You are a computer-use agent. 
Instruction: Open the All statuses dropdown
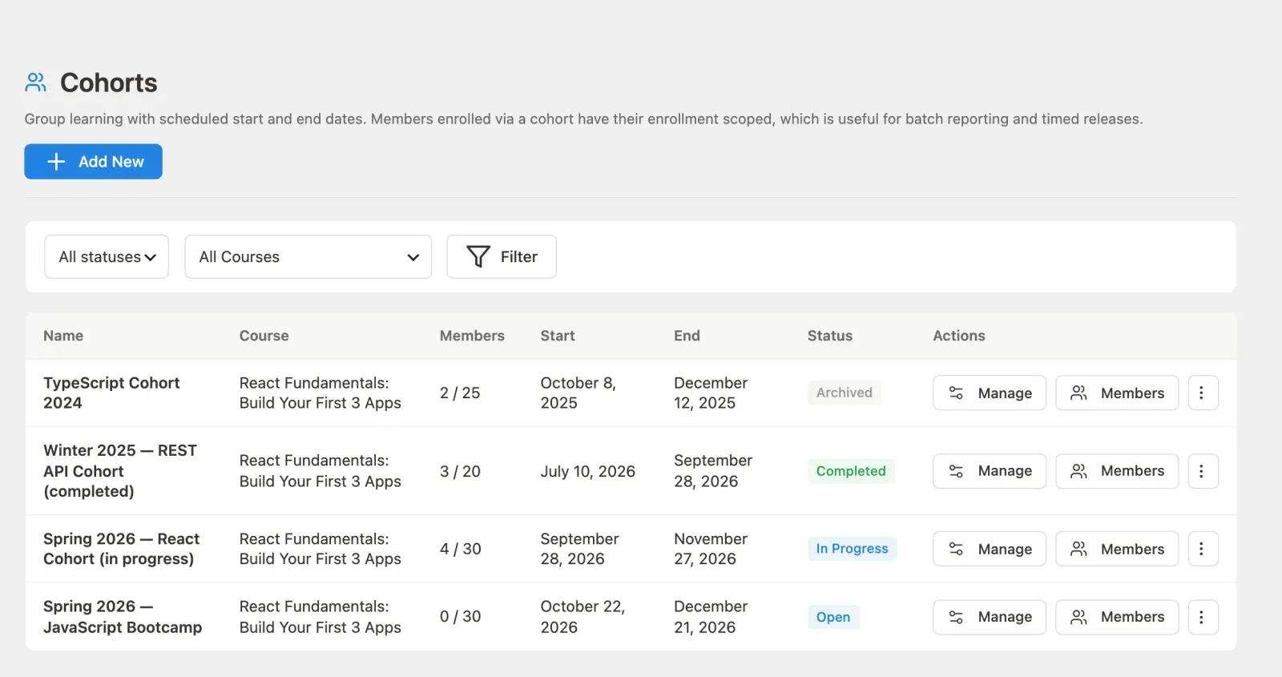[107, 256]
